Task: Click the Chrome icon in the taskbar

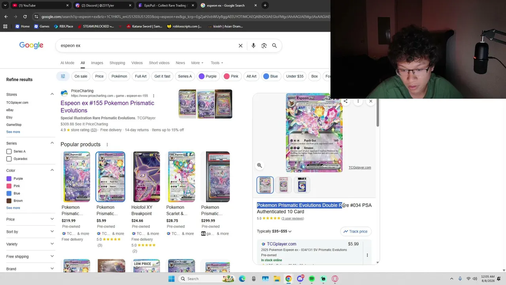Action: (x=289, y=279)
